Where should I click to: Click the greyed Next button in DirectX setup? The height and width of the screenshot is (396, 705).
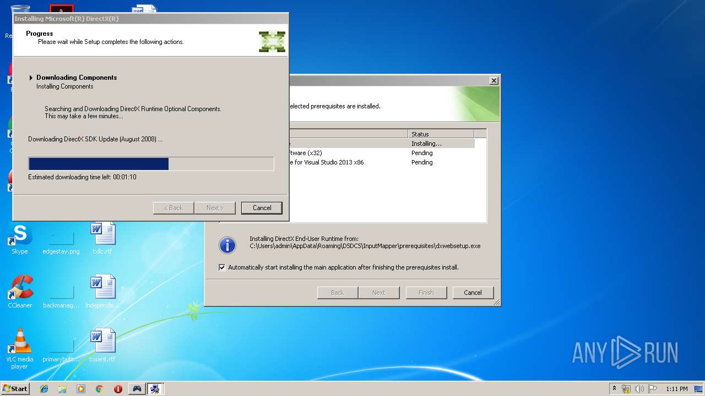[215, 208]
